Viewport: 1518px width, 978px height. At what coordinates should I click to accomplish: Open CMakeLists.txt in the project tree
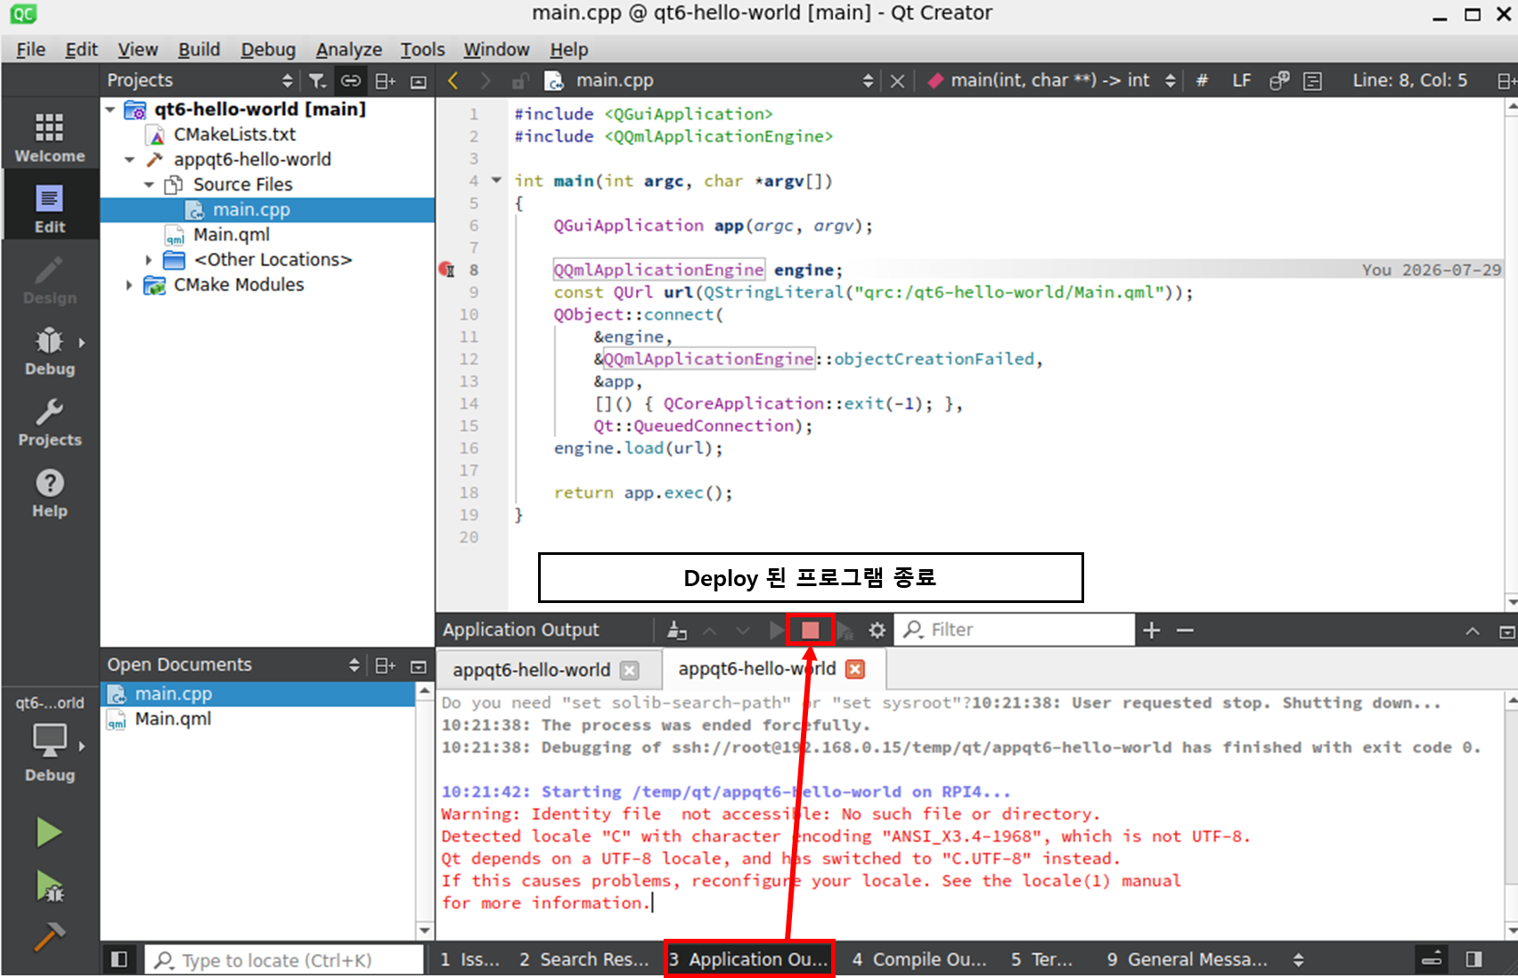click(235, 134)
